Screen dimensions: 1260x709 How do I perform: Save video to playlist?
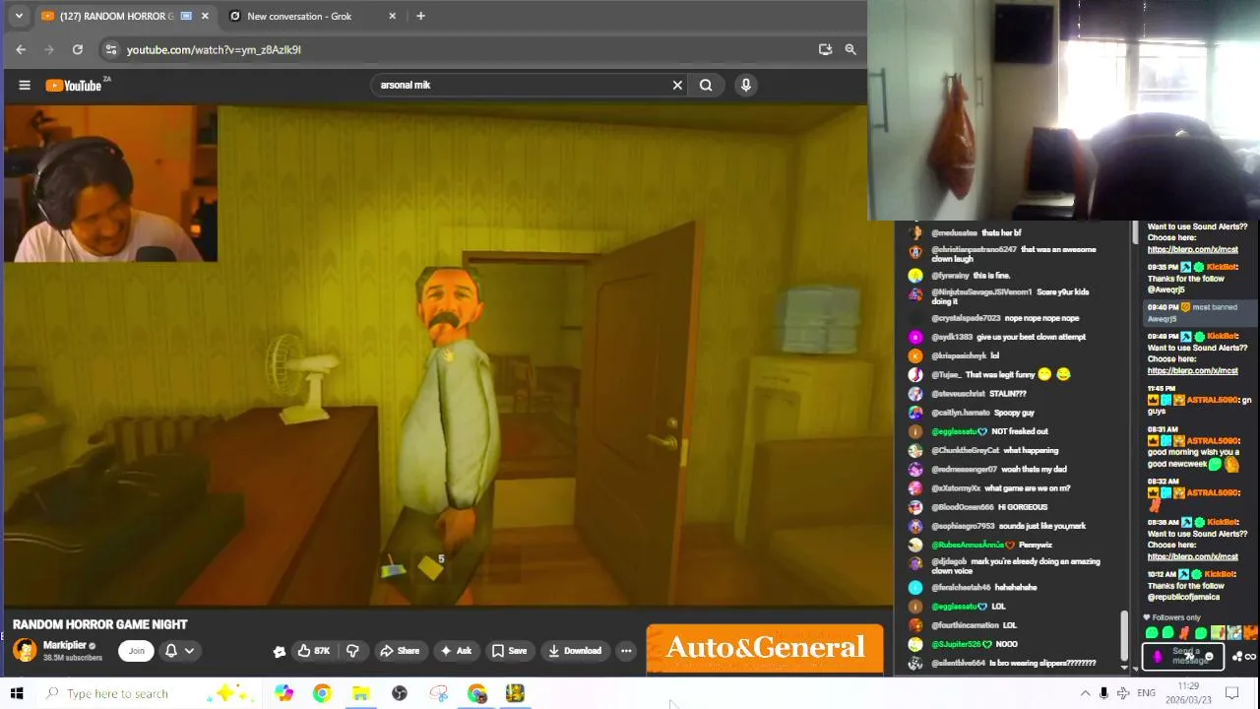tap(509, 650)
